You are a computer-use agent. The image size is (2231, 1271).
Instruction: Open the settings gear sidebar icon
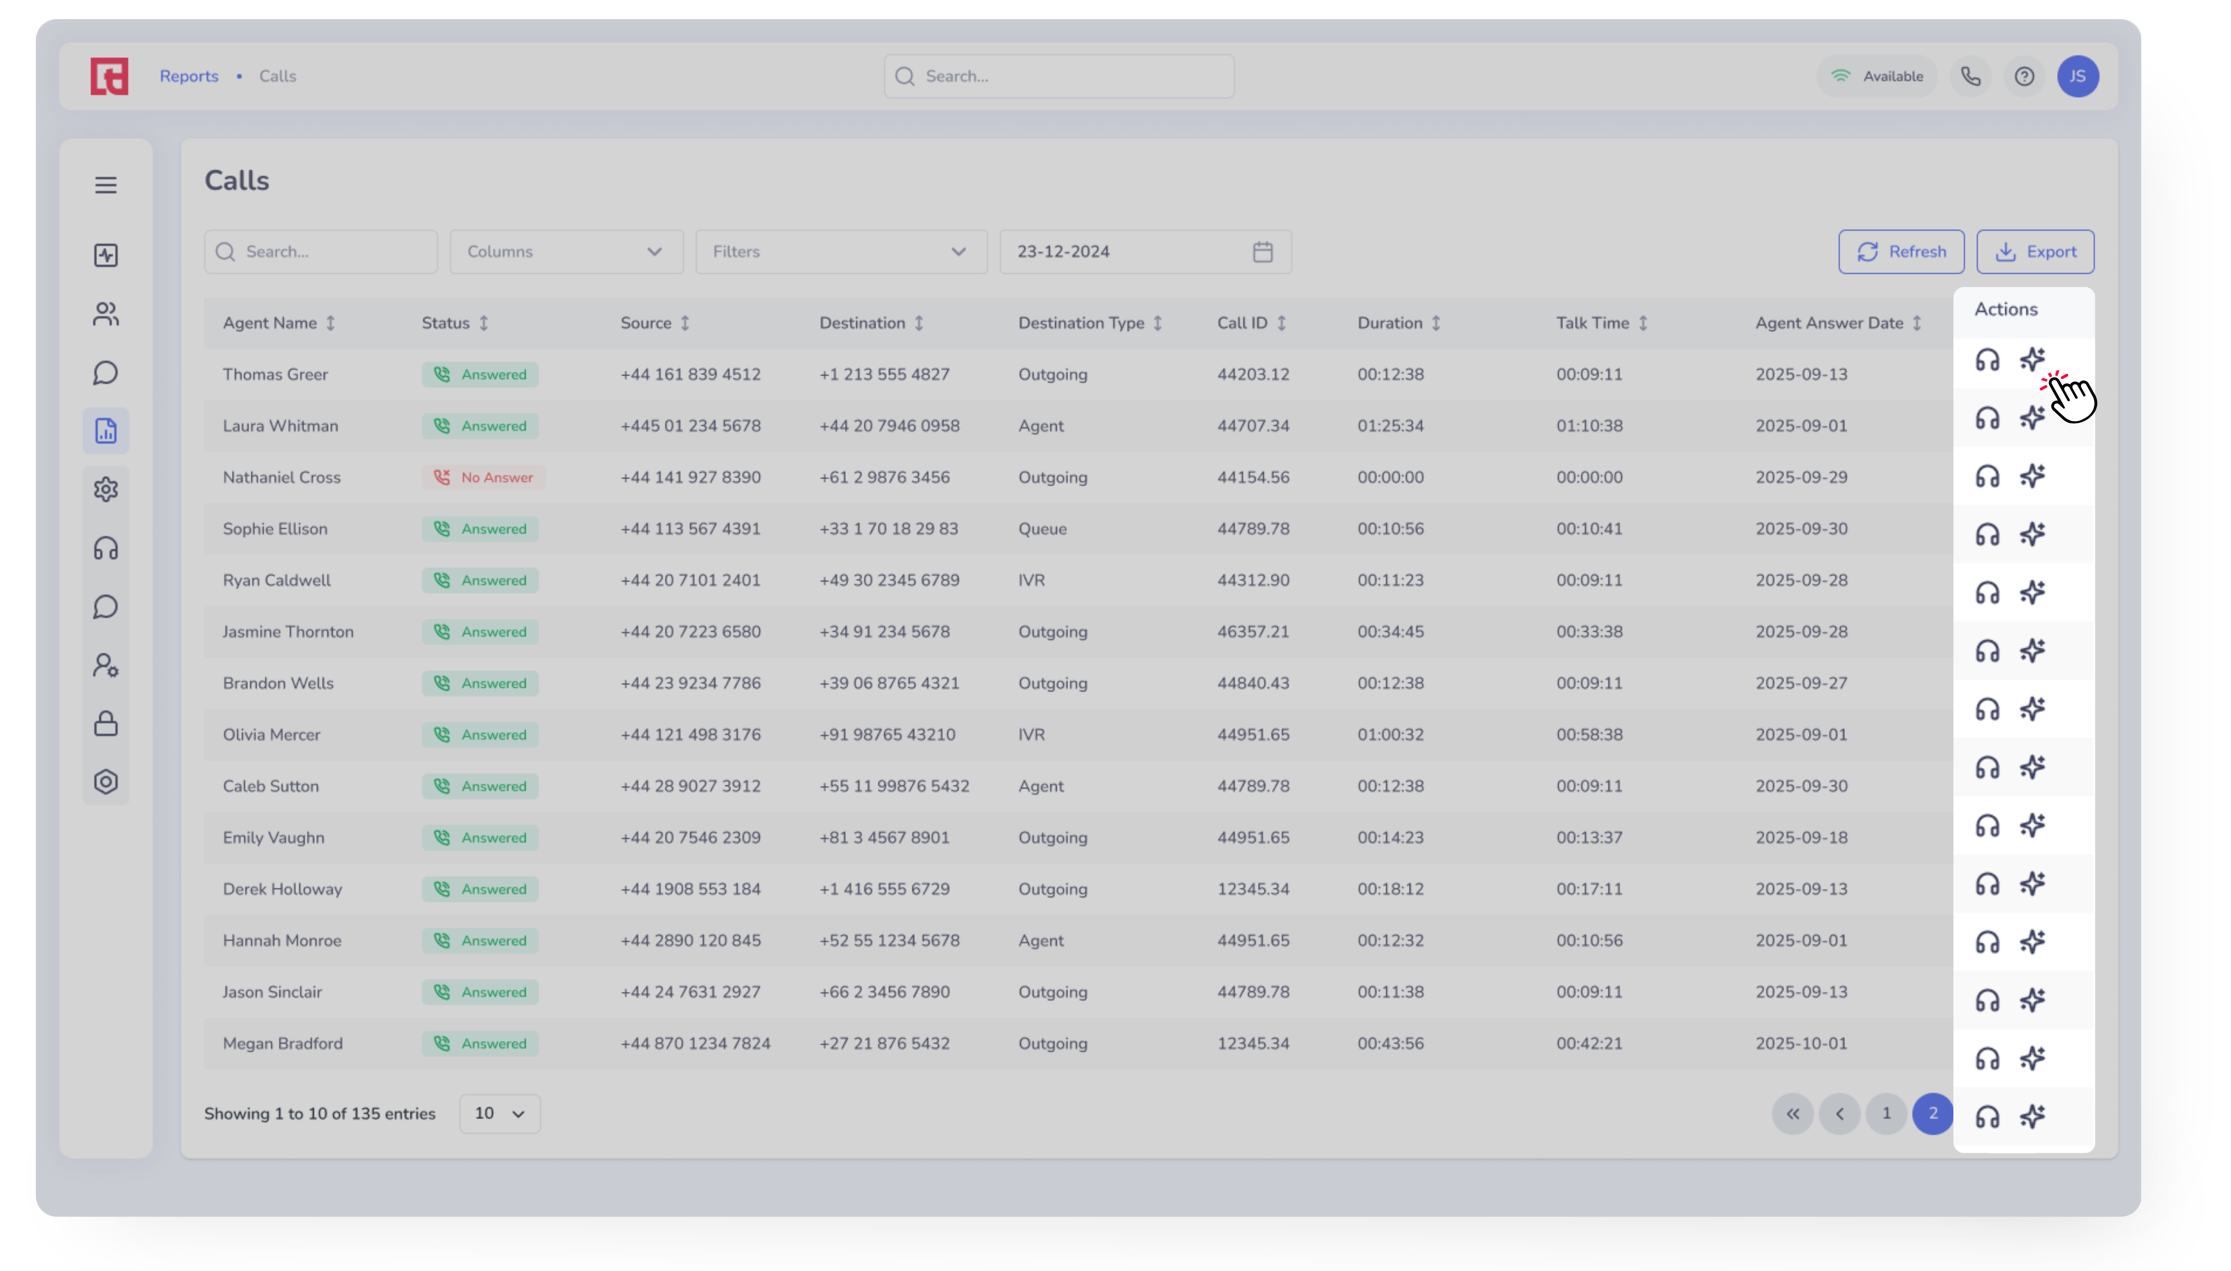pyautogui.click(x=106, y=490)
